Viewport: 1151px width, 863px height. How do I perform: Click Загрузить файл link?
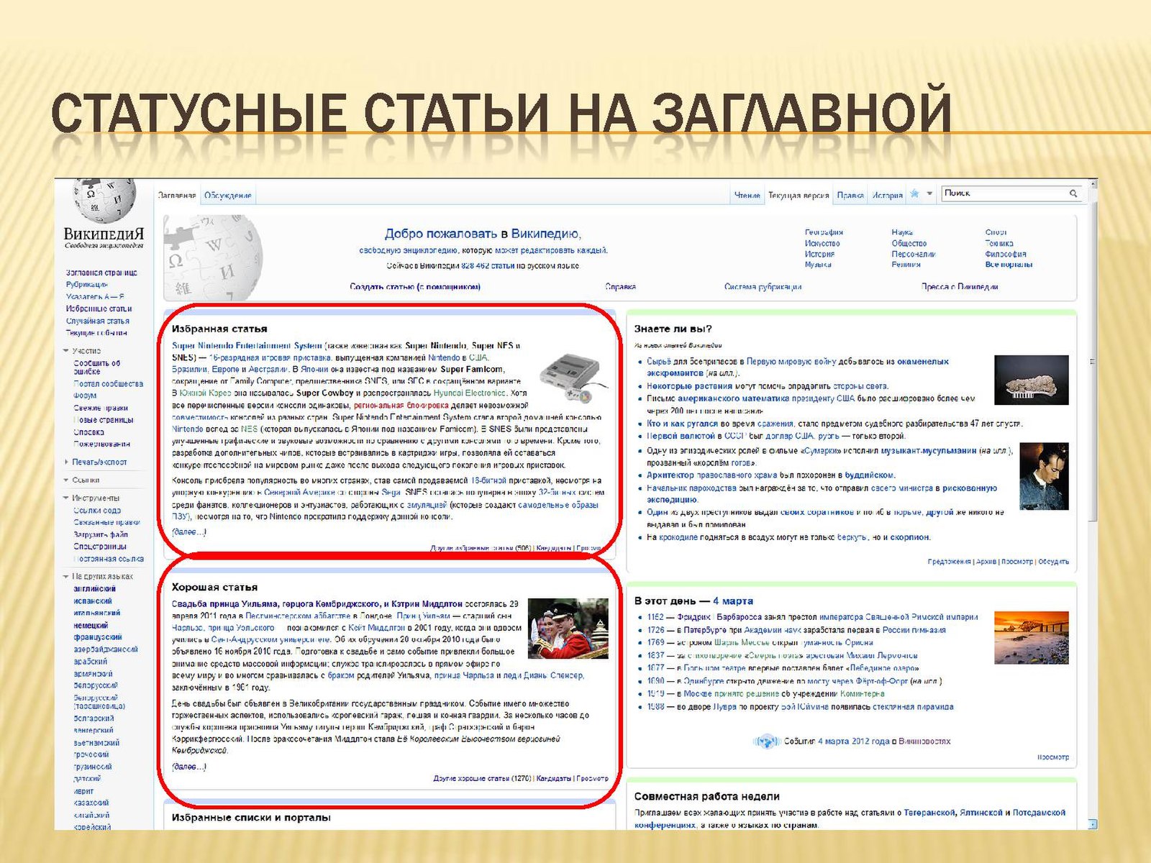click(x=101, y=534)
